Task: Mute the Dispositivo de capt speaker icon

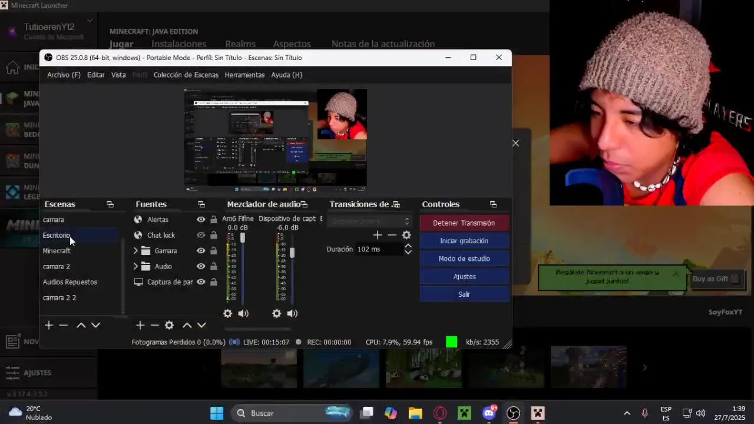Action: [292, 313]
